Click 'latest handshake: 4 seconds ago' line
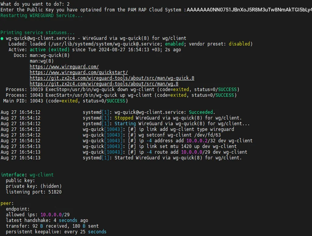This screenshot has width=312, height=236. (47, 220)
